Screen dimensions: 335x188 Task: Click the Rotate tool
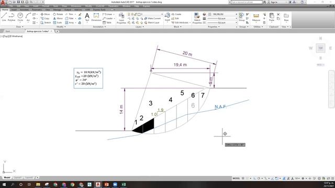58,14
